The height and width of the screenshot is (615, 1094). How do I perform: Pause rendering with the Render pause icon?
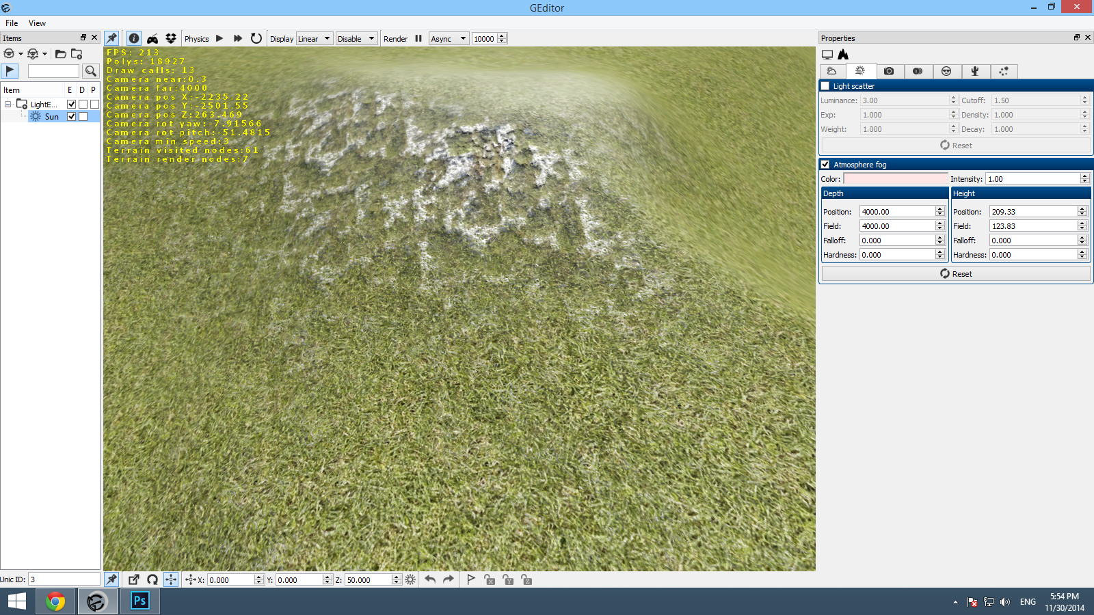click(418, 38)
